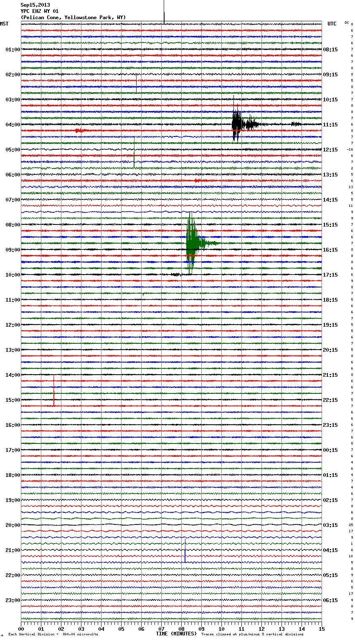Click the 07 minute tick label
This screenshot has height=640, width=355.
click(x=162, y=629)
